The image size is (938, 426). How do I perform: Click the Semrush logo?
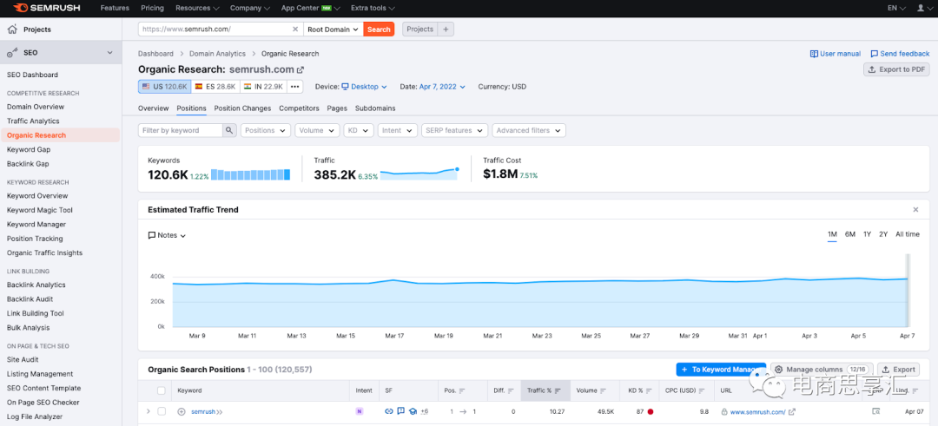(x=45, y=9)
